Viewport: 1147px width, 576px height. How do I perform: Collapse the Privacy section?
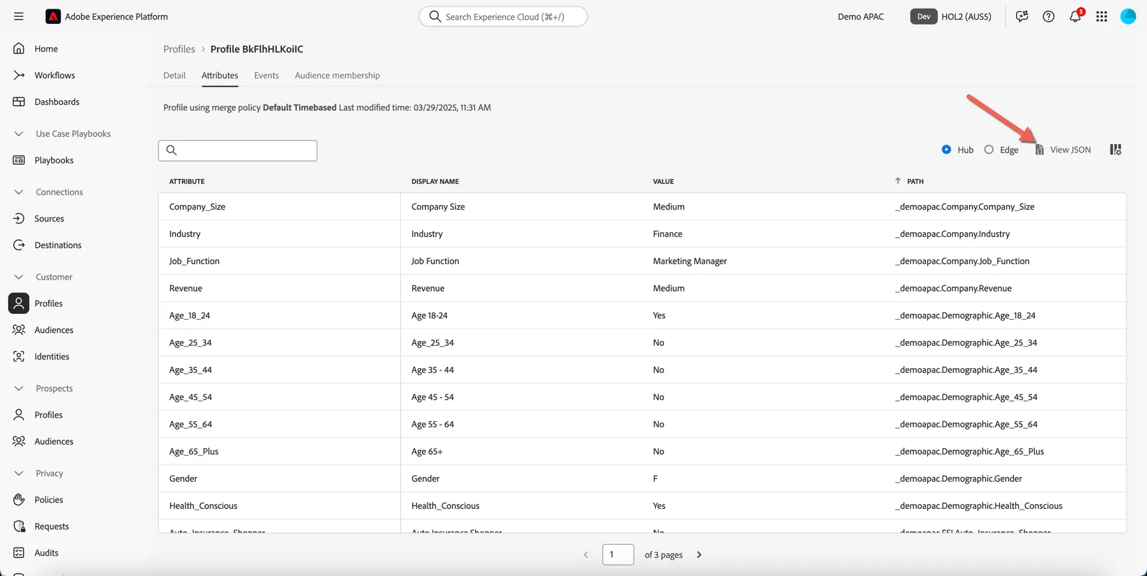(x=19, y=473)
